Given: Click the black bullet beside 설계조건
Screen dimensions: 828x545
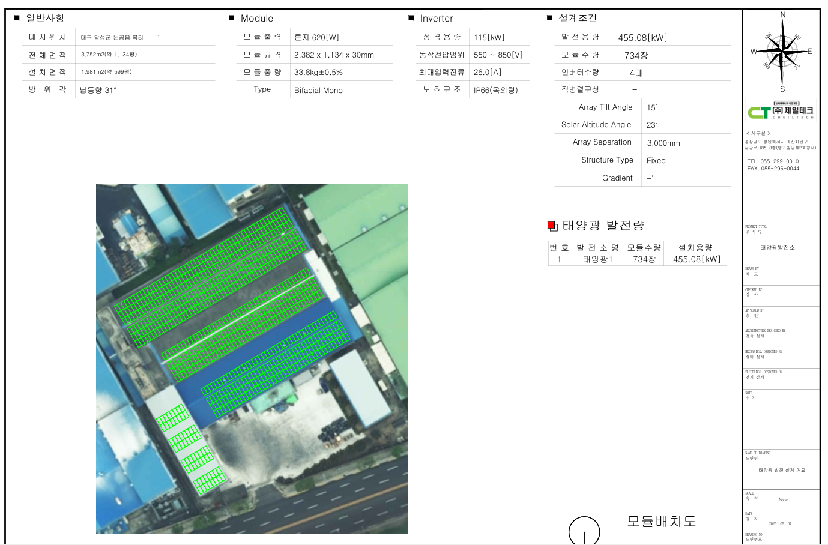Looking at the screenshot, I should [549, 18].
